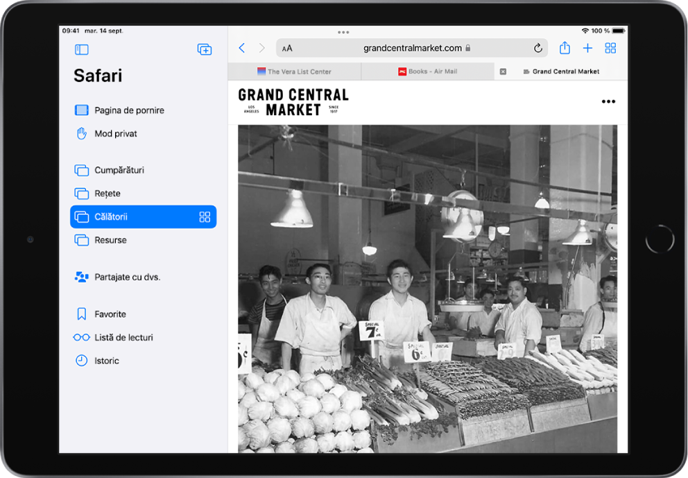Close the Grand Central Market tab
This screenshot has height=478, width=688.
click(x=504, y=71)
